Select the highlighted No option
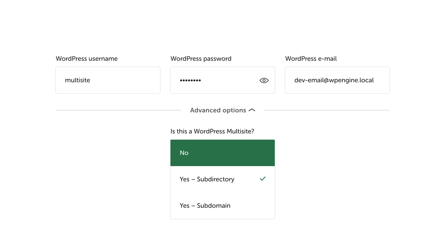 coord(222,153)
